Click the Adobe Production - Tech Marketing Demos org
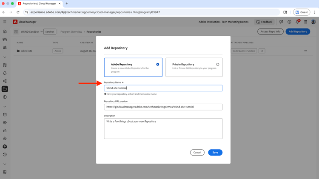The width and height of the screenshot is (319, 179). (x=223, y=22)
